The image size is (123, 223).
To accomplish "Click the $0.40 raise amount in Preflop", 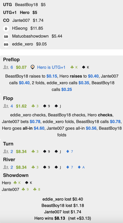I will [x=93, y=76].
